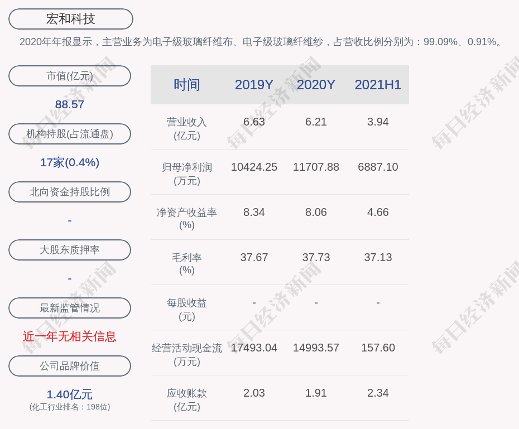This screenshot has height=429, width=519.
Task: Click the red 近一年无相关信息 text
Action: (x=70, y=336)
